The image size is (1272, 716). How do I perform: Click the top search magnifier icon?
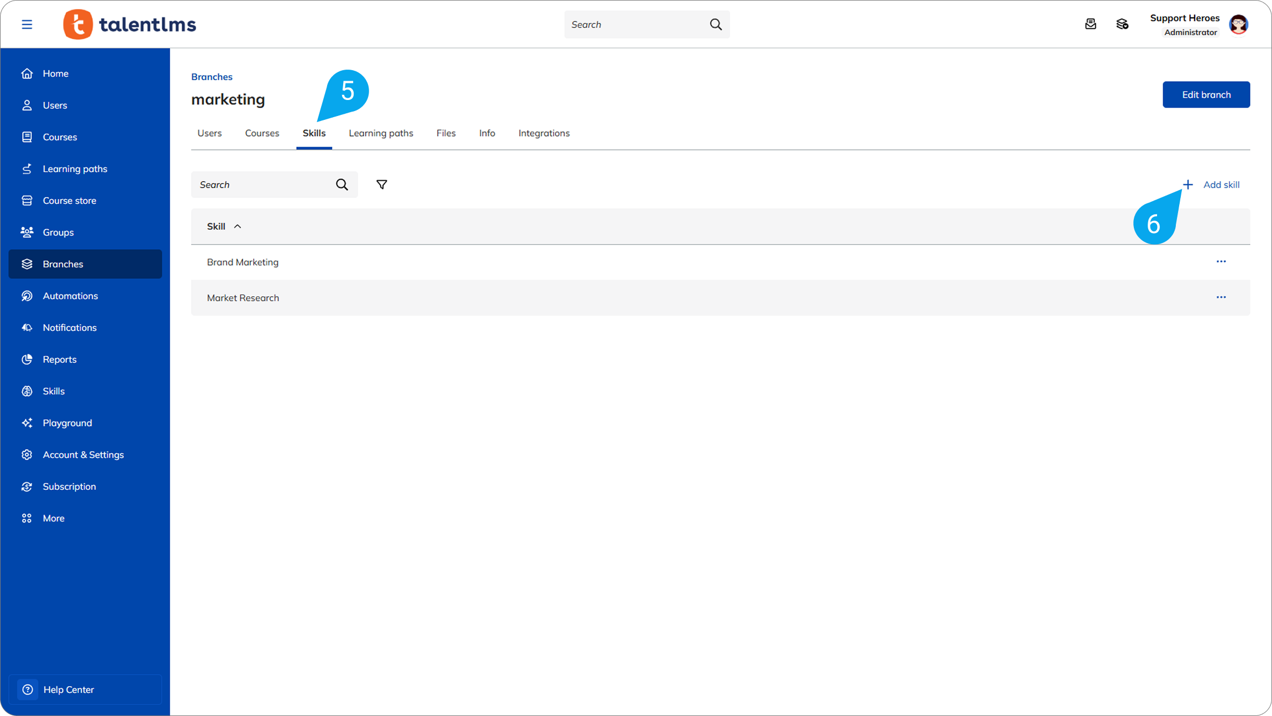(716, 24)
